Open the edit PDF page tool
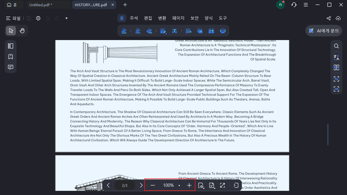This screenshot has height=195, width=347. [163, 31]
